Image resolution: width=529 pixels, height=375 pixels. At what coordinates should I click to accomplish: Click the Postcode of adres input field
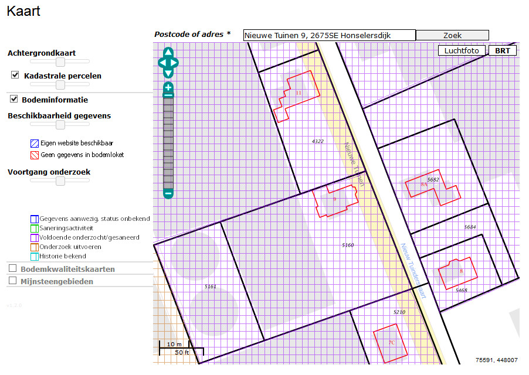(x=329, y=35)
